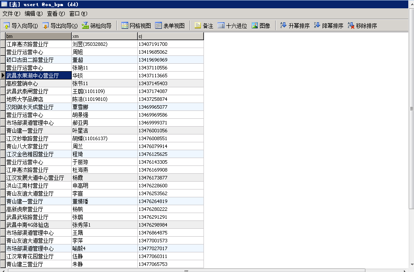Select name cell 叶星洁
The height and width of the screenshot is (272, 414).
point(105,131)
